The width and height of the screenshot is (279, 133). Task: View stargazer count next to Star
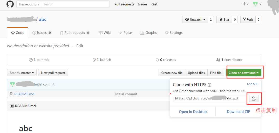pos(235,19)
